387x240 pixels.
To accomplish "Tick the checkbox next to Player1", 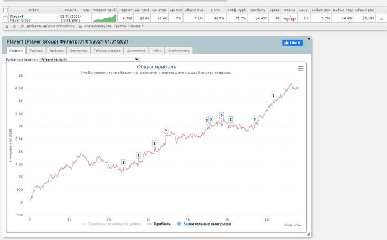I will [x=5, y=18].
